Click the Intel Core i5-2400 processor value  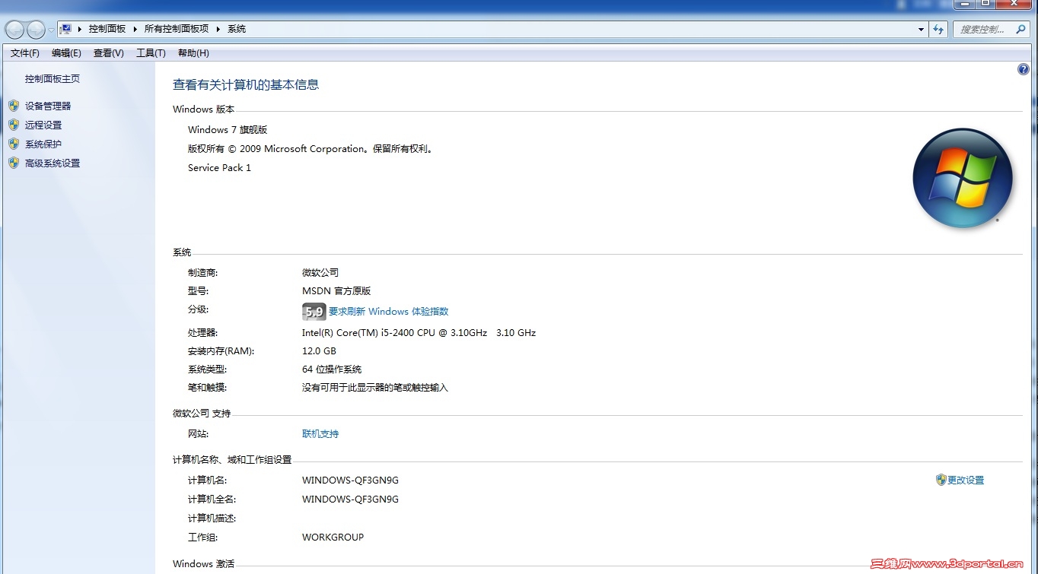tap(419, 333)
